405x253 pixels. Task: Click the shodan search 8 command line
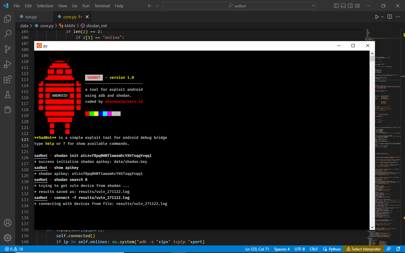coord(71,180)
